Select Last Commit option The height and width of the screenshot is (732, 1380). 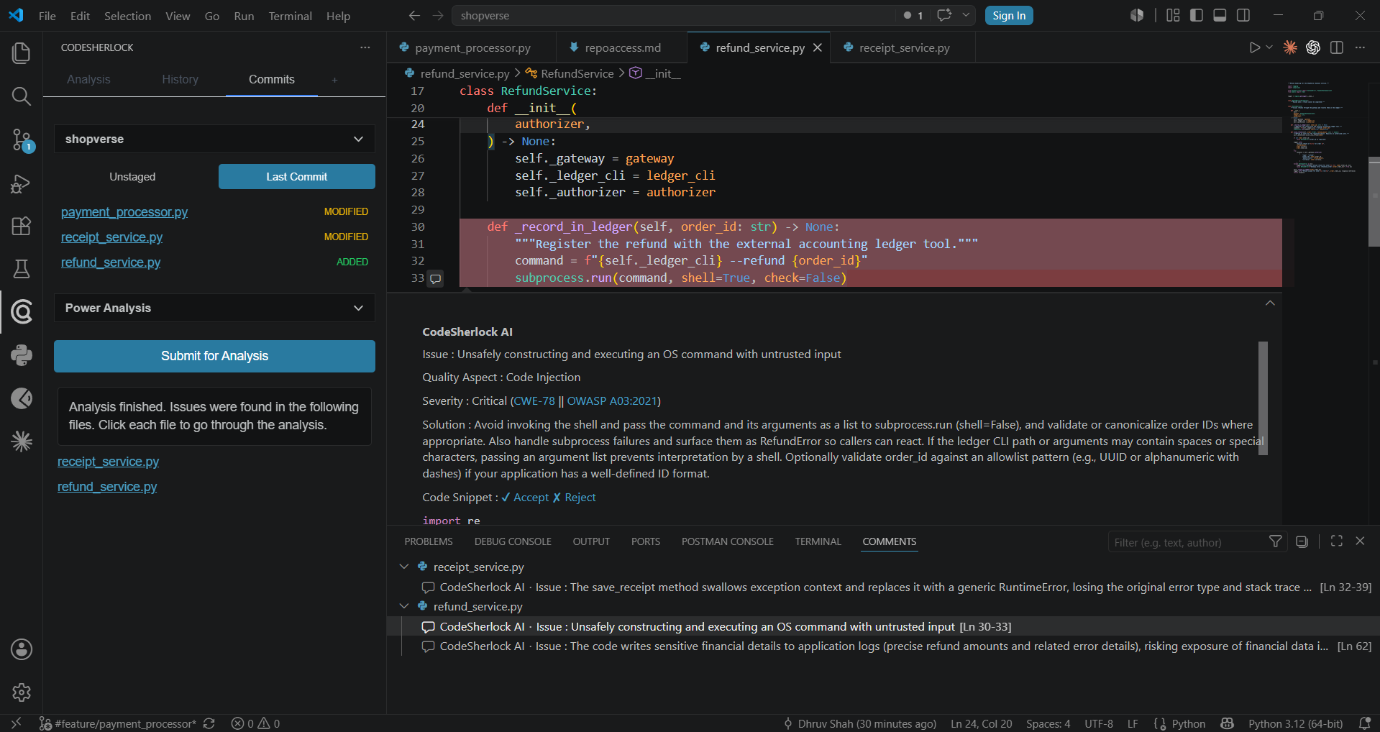click(296, 177)
